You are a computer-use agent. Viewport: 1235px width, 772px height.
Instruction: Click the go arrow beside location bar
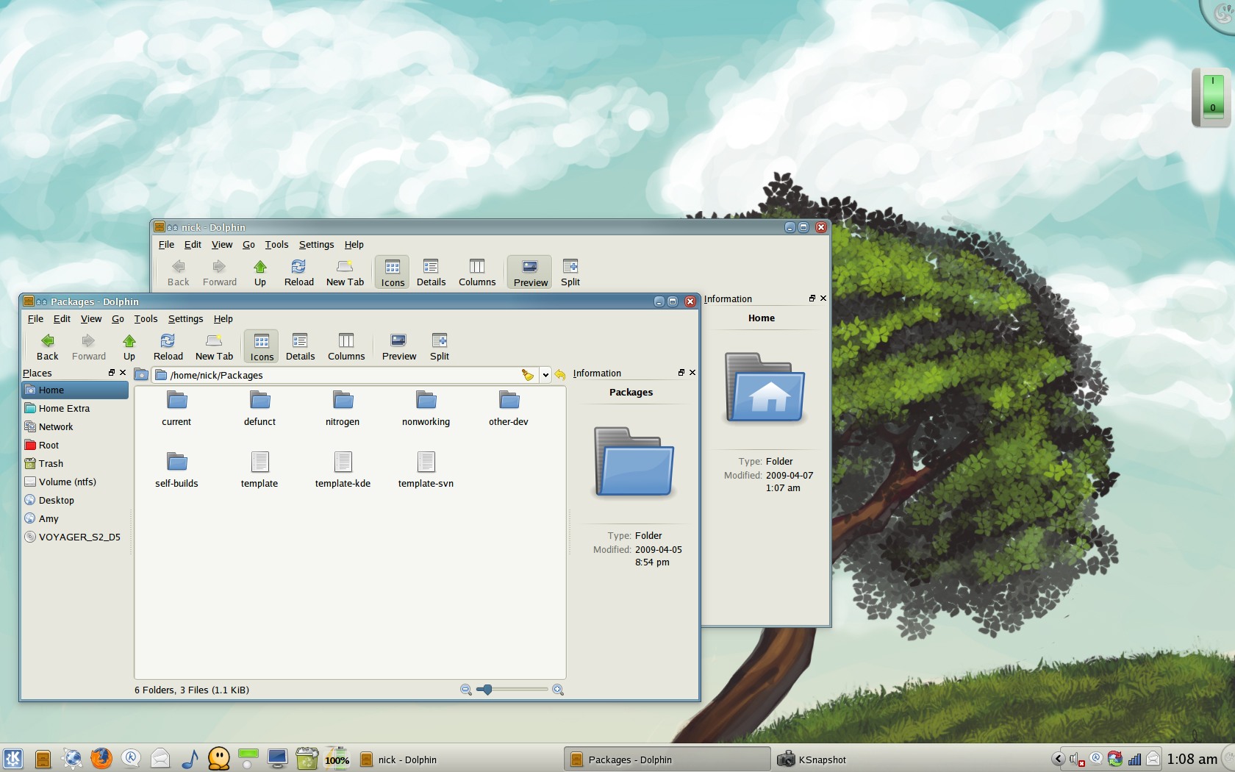coord(560,375)
